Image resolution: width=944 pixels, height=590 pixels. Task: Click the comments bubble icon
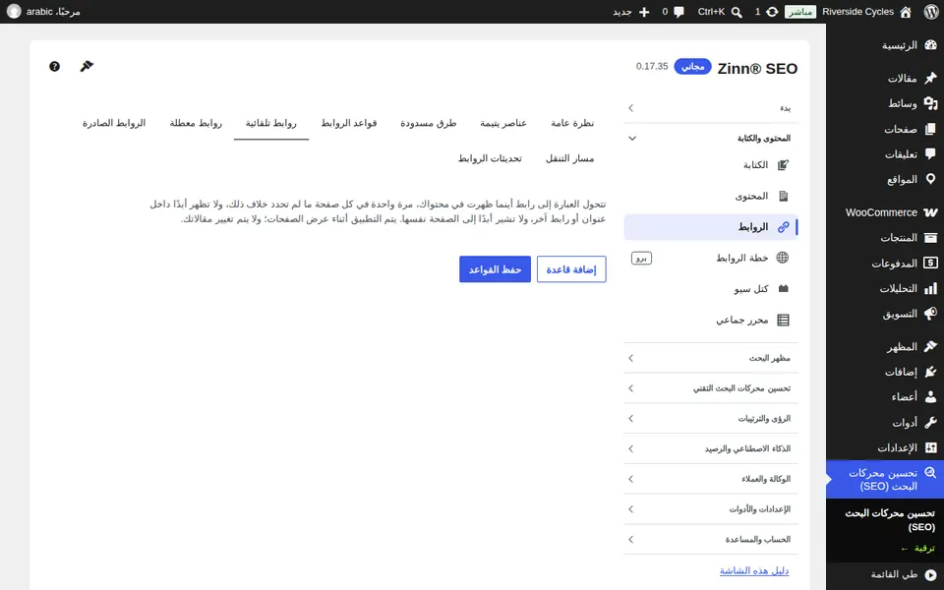click(x=679, y=12)
